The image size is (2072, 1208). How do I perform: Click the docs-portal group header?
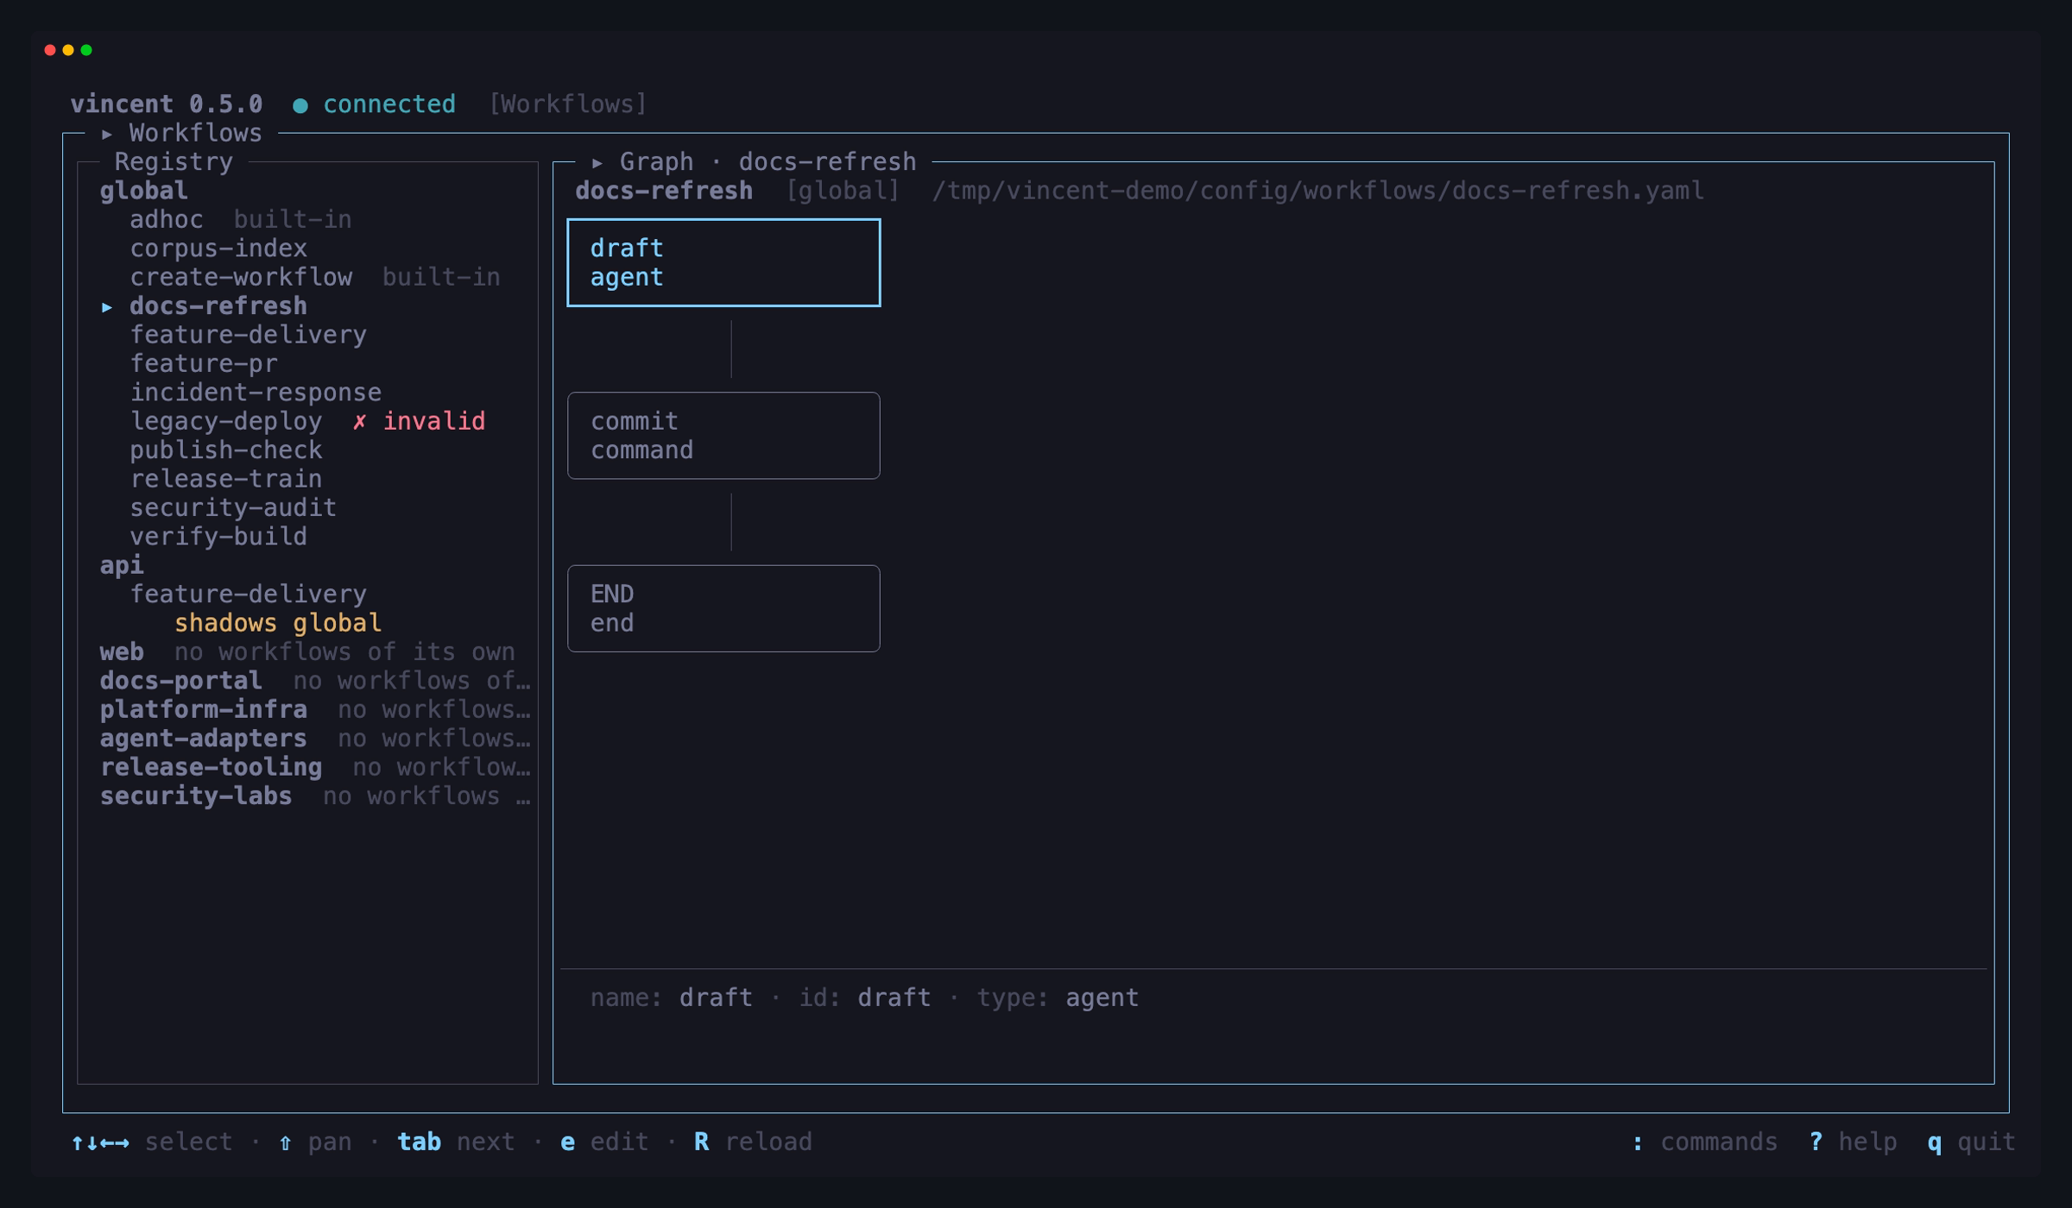click(180, 681)
